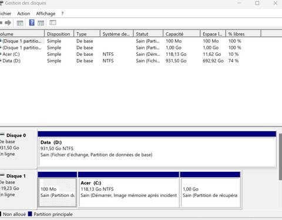The width and height of the screenshot is (282, 220).
Task: Sort by the Disposition column header
Action: 59,34
